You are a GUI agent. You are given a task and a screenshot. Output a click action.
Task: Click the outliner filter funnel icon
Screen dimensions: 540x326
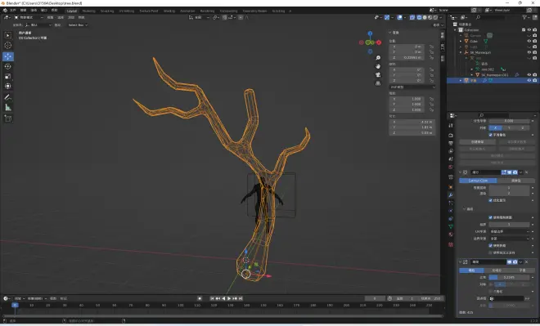pyautogui.click(x=524, y=17)
